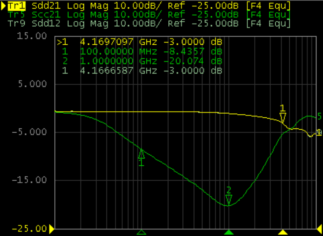Select the Tr9 Sdd12 trace header
The width and height of the screenshot is (323, 236).
coord(123,23)
